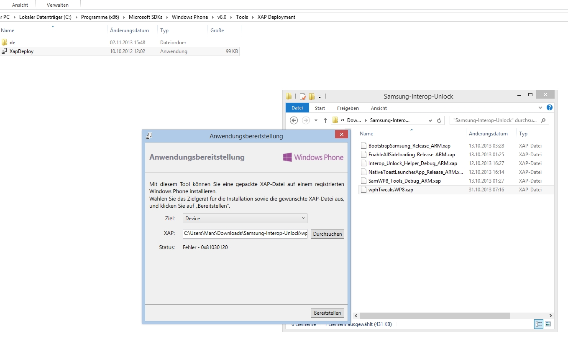Viewport: 568px width, 341px height.
Task: Click the file icon of BootstrapSamsung_Release_ARM.xap
Action: tap(363, 146)
